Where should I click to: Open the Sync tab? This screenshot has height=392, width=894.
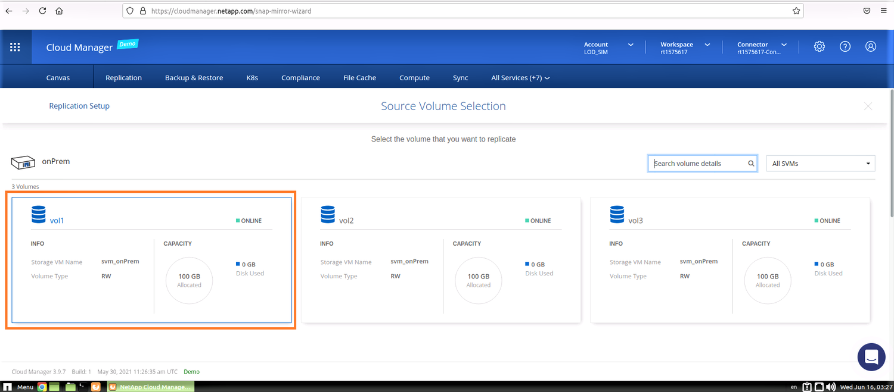(460, 78)
